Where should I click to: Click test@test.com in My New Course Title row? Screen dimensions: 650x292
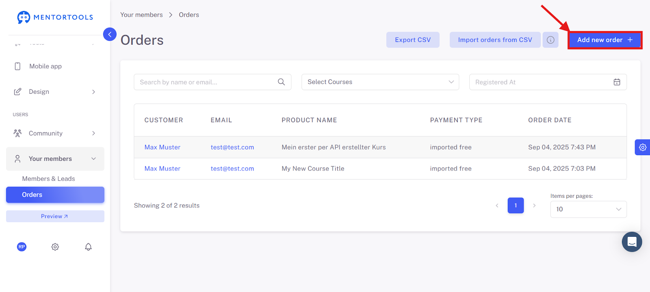click(x=232, y=169)
